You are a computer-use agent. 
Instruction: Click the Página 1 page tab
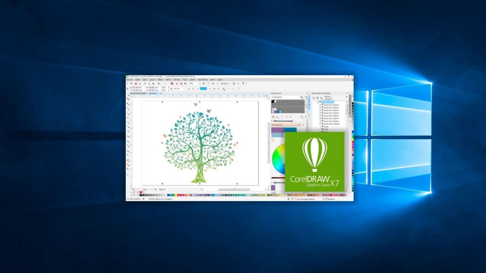tap(162, 189)
